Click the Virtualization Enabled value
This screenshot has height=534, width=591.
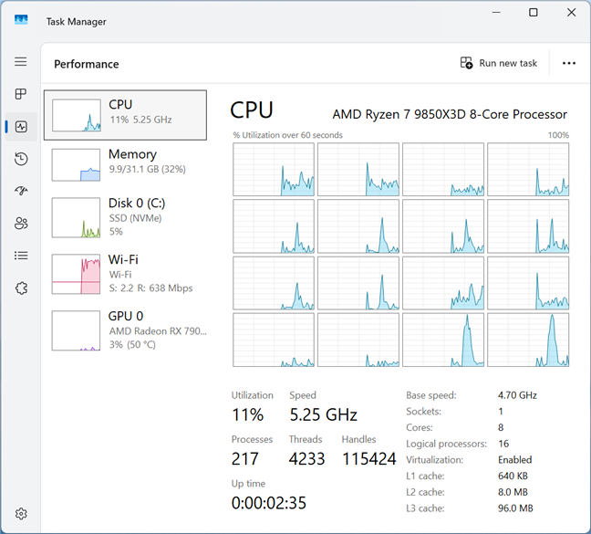tap(515, 460)
